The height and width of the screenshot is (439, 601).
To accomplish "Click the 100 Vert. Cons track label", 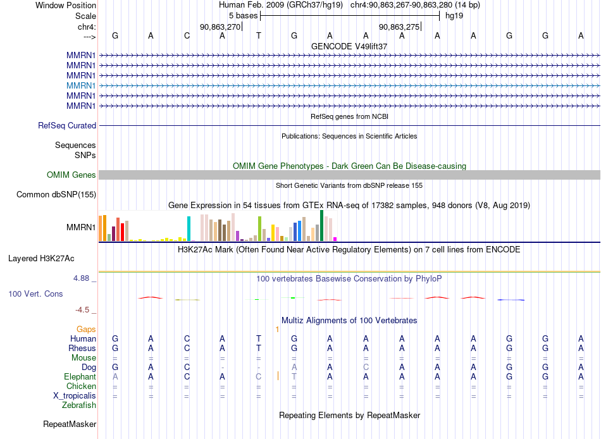I will point(35,294).
